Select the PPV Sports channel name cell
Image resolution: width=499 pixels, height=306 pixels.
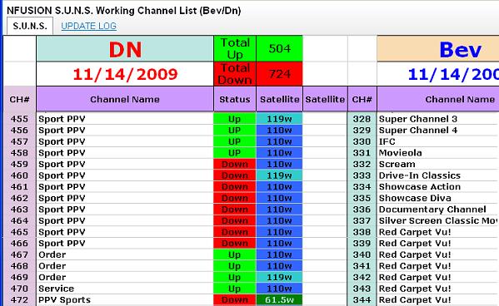coord(125,300)
